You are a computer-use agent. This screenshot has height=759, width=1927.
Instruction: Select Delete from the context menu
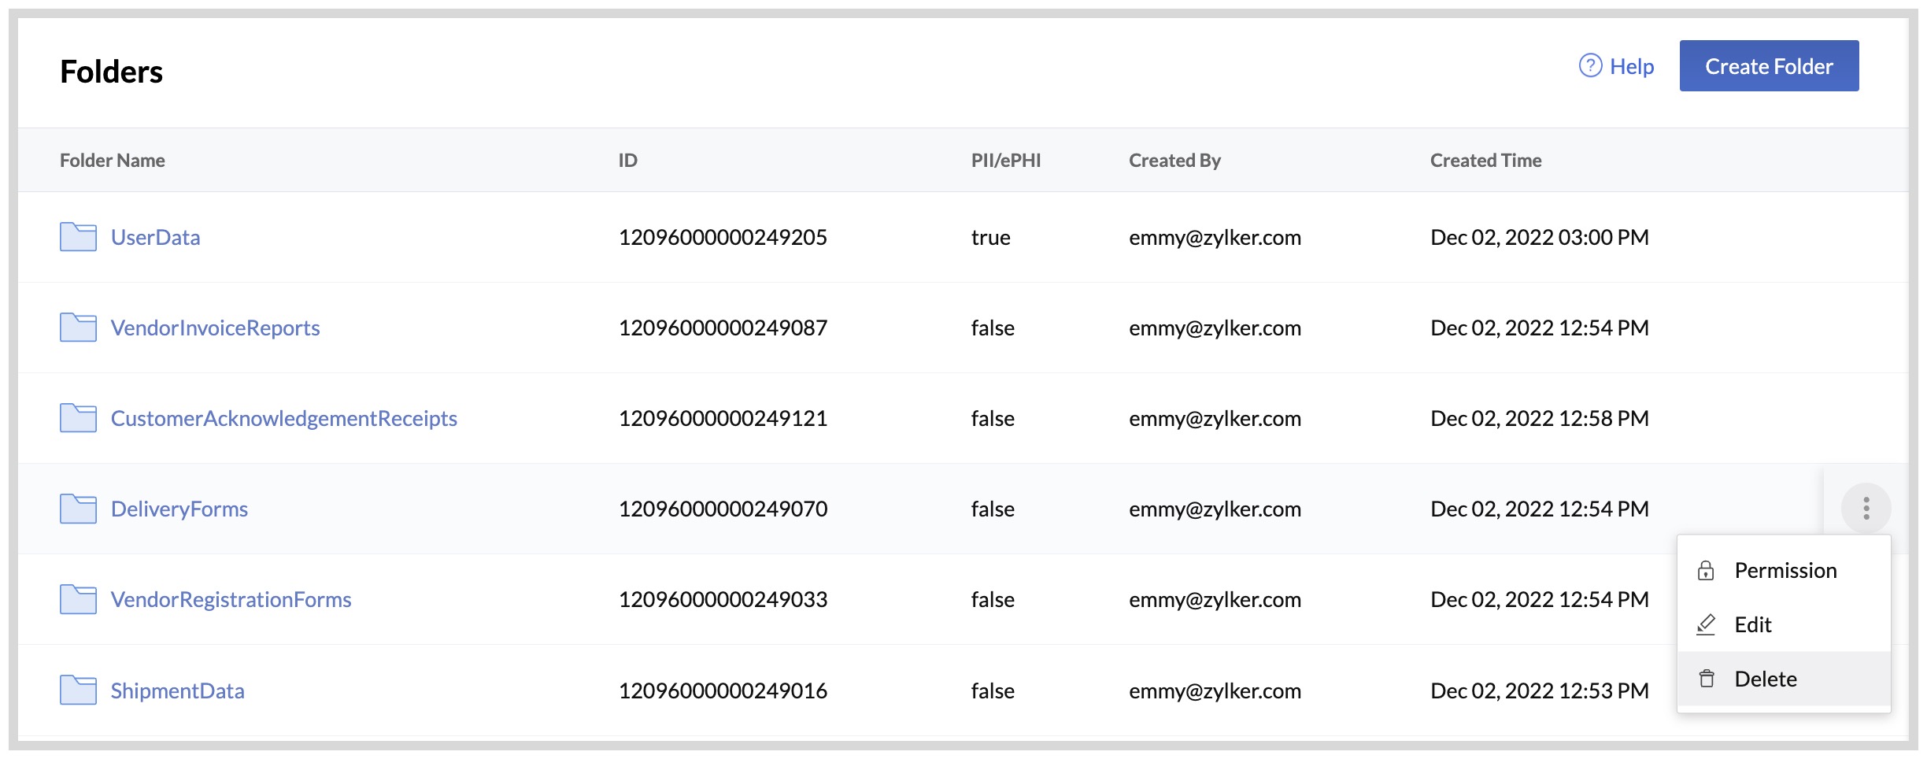[x=1765, y=679]
